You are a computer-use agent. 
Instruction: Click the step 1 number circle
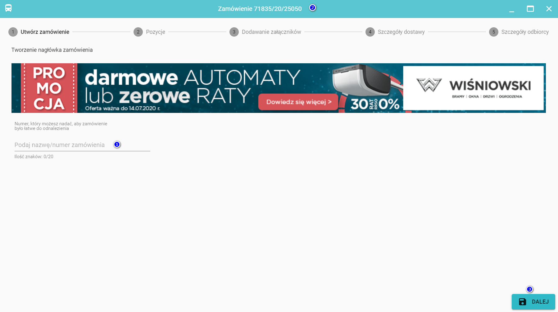pyautogui.click(x=13, y=32)
